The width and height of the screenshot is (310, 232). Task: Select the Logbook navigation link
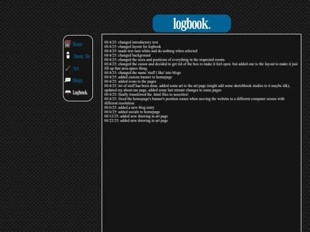click(80, 93)
